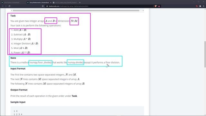This screenshot has height=116, width=206.
Task: Click 'Your task is to perform the following operations'
Action: click(x=36, y=25)
